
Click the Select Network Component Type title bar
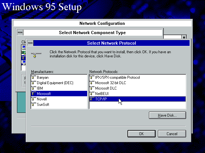(92, 33)
